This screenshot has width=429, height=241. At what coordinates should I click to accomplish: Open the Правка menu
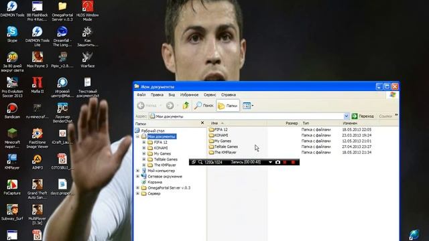click(157, 95)
